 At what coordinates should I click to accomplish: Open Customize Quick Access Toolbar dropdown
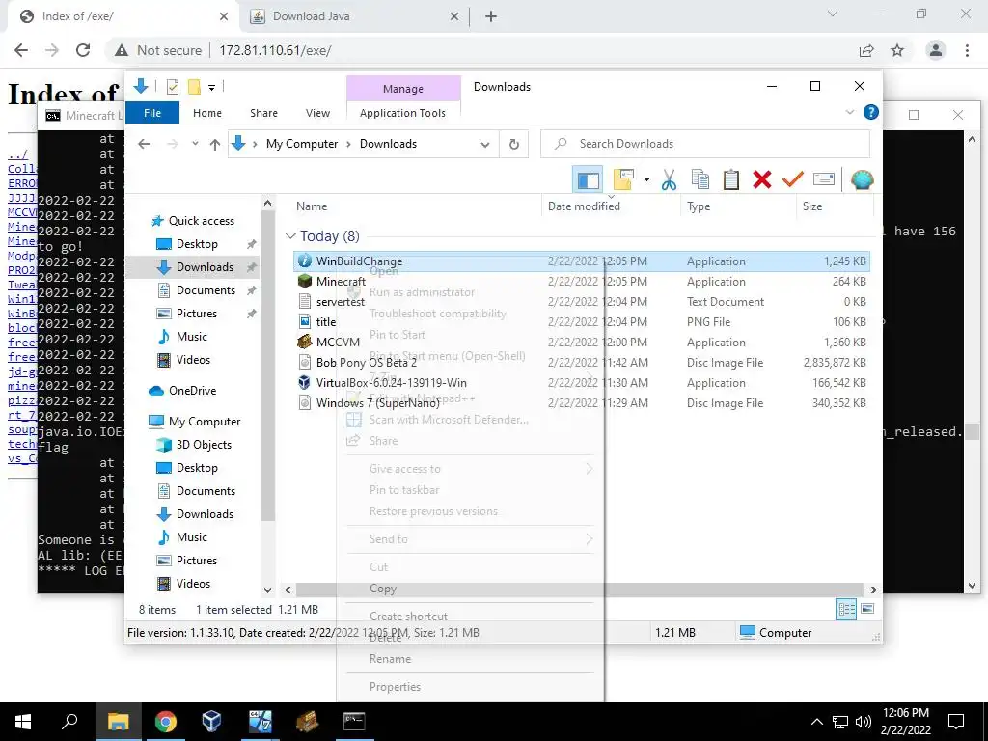point(211,87)
